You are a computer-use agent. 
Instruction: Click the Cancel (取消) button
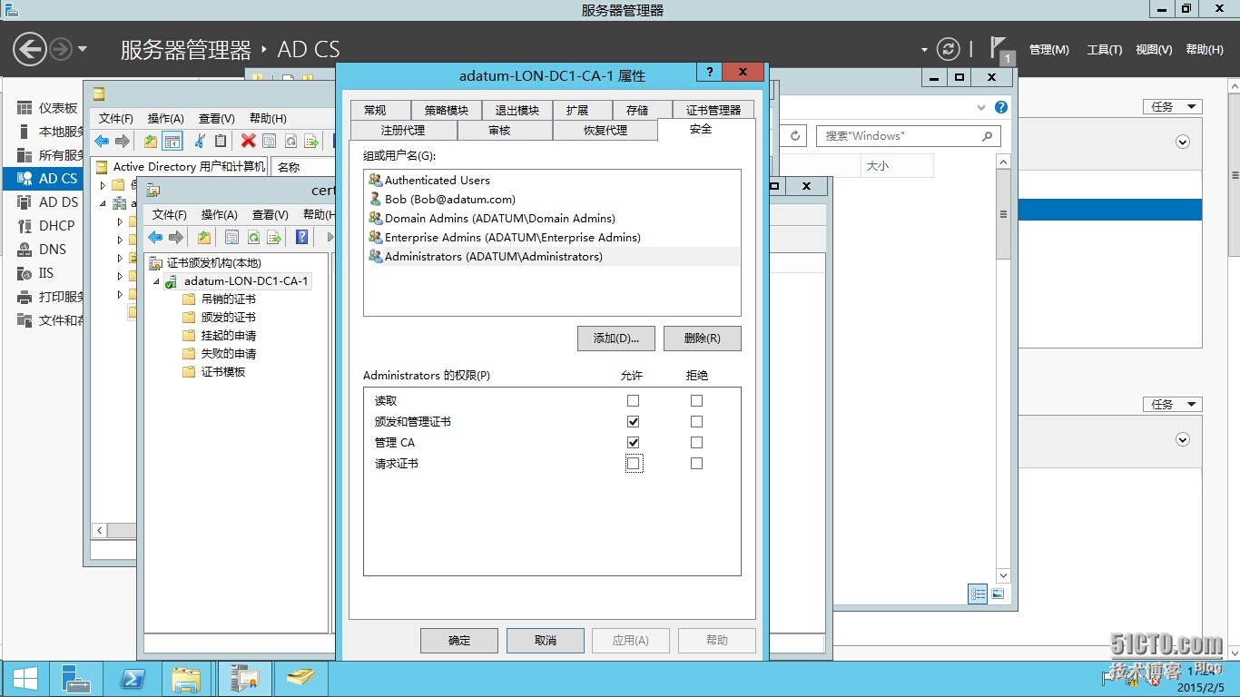[x=546, y=640]
